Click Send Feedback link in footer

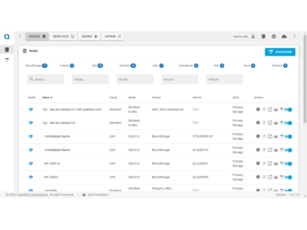98,194
